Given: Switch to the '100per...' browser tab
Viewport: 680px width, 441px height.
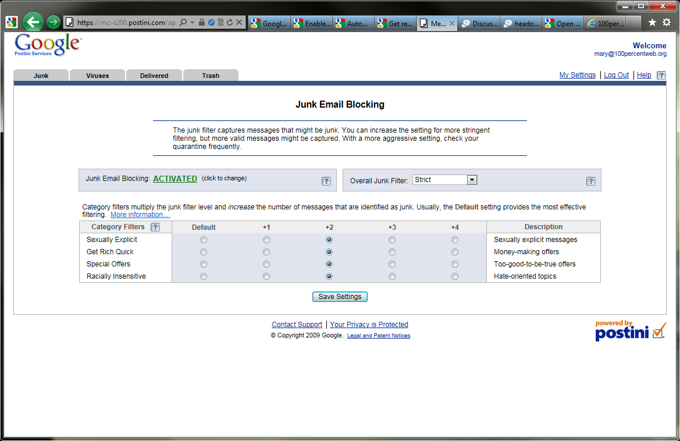Looking at the screenshot, I should [606, 23].
